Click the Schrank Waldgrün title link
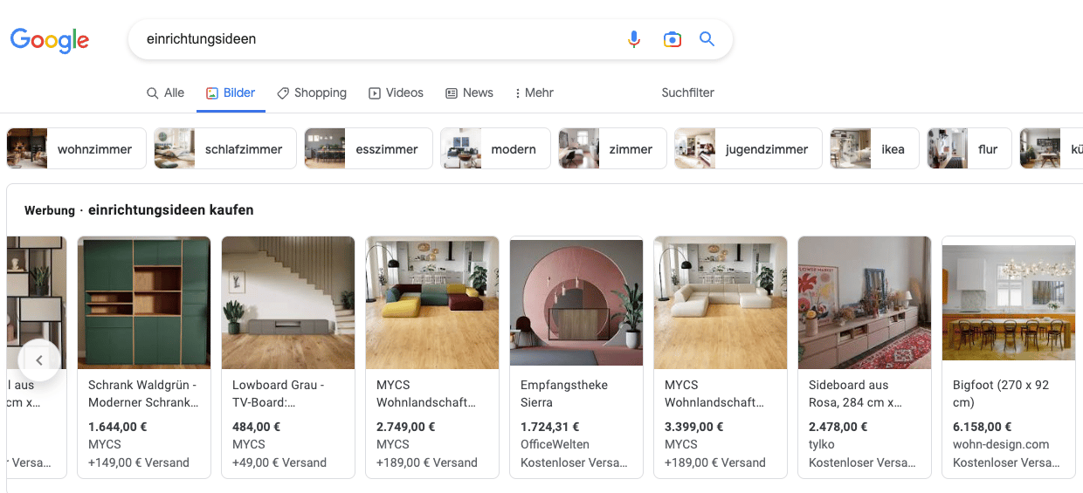Image resolution: width=1083 pixels, height=493 pixels. click(x=143, y=394)
